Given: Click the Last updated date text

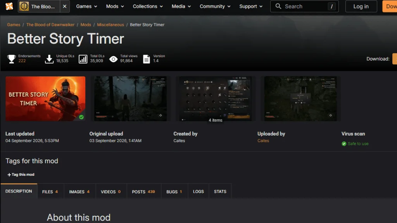Looking at the screenshot, I should tap(32, 141).
